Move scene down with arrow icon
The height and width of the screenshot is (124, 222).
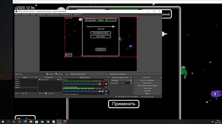pos(26,93)
